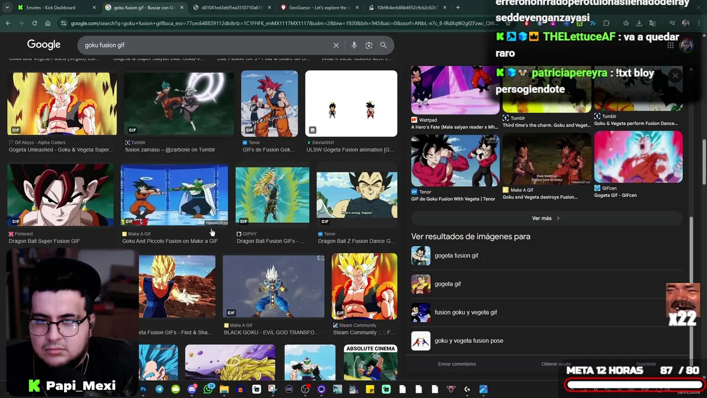Open the new tab plus button
This screenshot has height=398, width=707.
coord(458,7)
